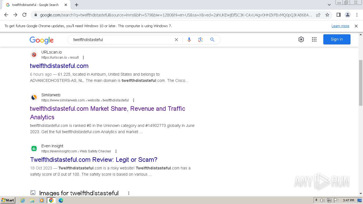Click the Even Insight site favicon
This screenshot has width=363, height=204.
pos(34,148)
